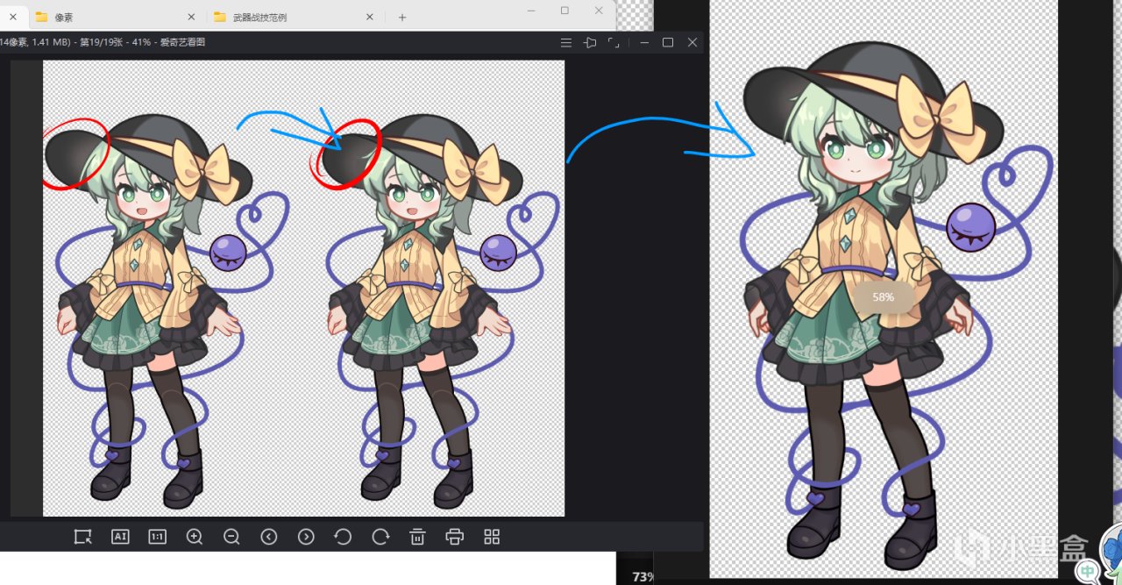Open the AI tool in viewer toolbar
The image size is (1122, 585).
pos(120,537)
